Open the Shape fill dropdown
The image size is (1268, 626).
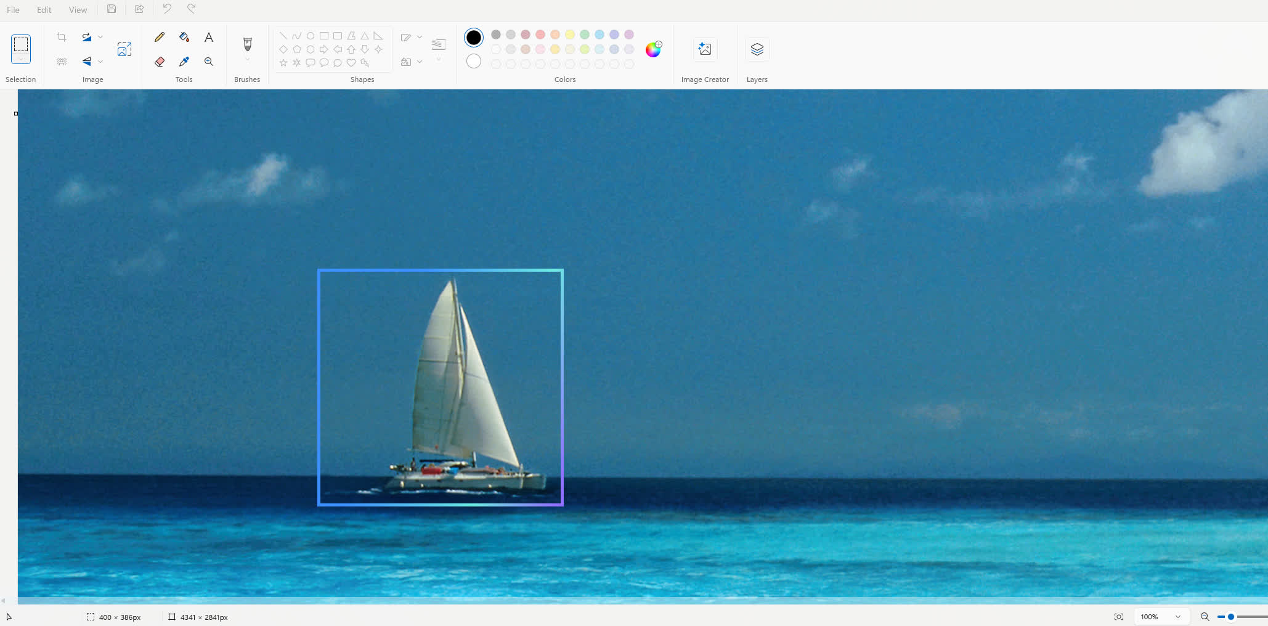click(x=411, y=62)
